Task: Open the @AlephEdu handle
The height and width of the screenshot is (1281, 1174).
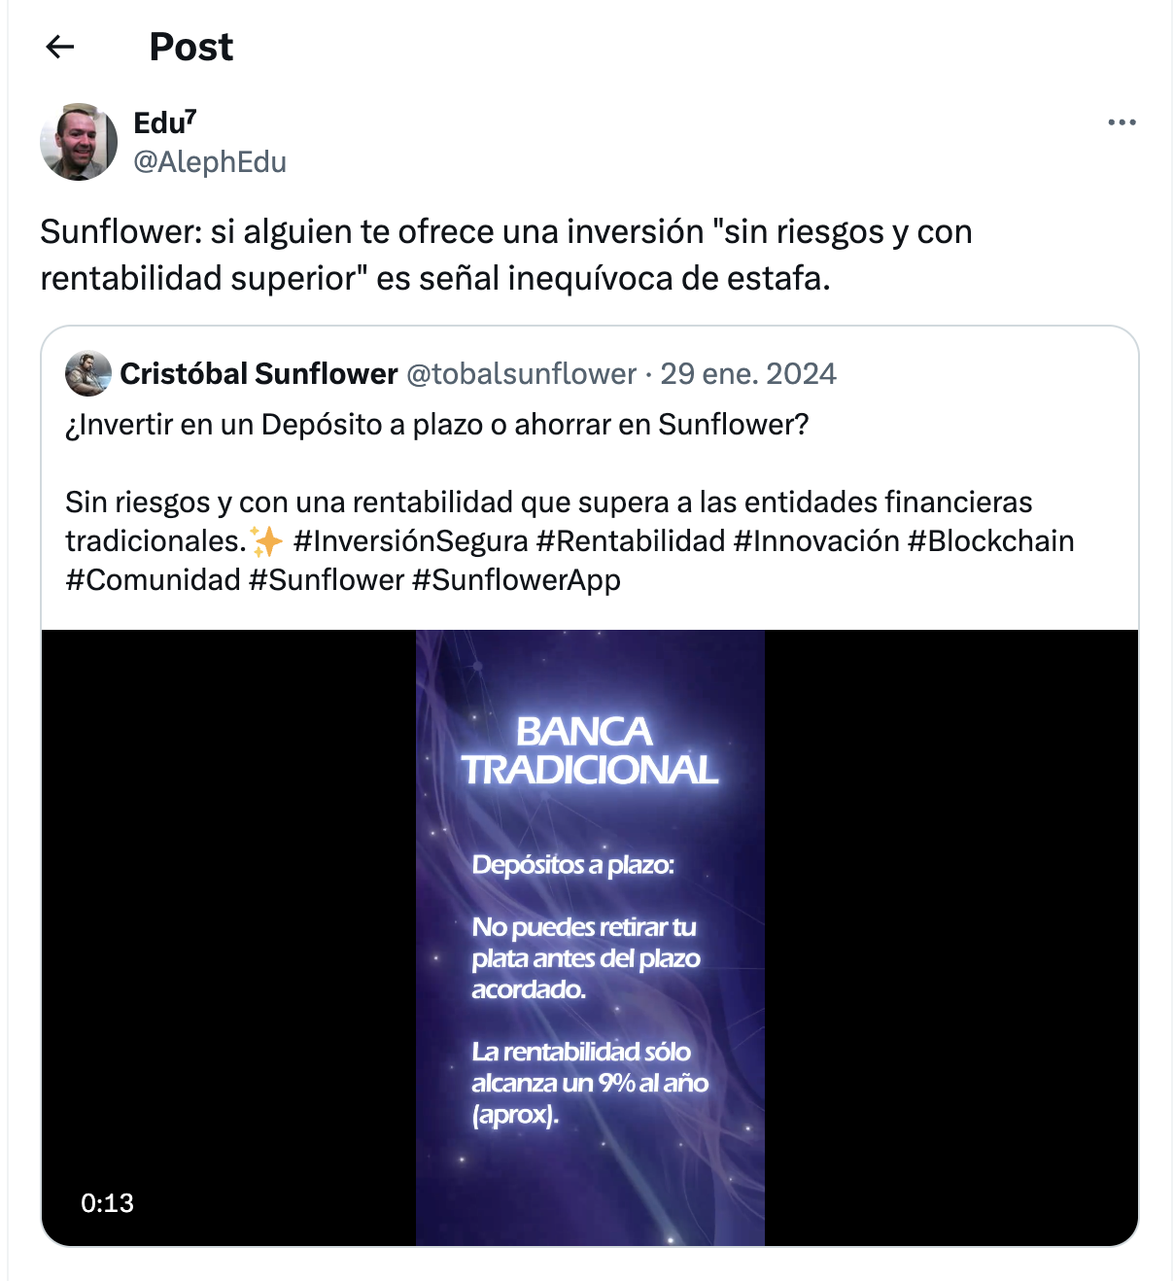Action: (x=210, y=161)
